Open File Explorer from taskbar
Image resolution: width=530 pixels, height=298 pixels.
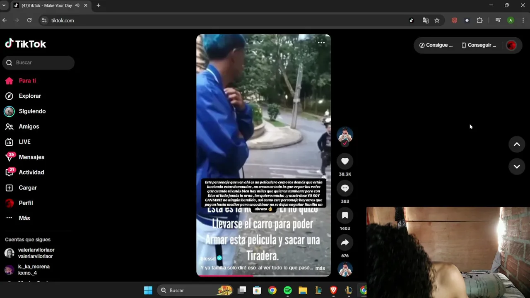click(303, 290)
